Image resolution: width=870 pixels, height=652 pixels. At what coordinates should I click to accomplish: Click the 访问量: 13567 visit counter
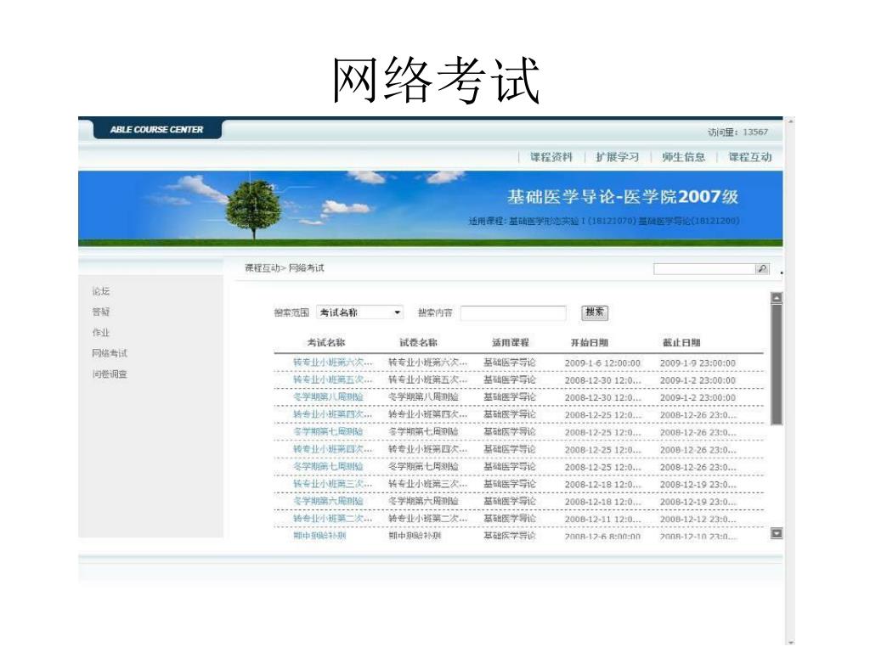click(737, 132)
